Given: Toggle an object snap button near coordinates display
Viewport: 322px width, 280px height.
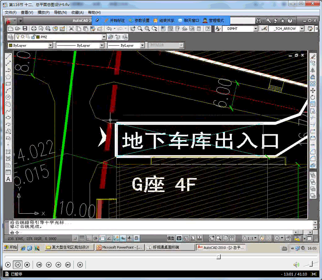Looking at the screenshot, I should [103, 238].
